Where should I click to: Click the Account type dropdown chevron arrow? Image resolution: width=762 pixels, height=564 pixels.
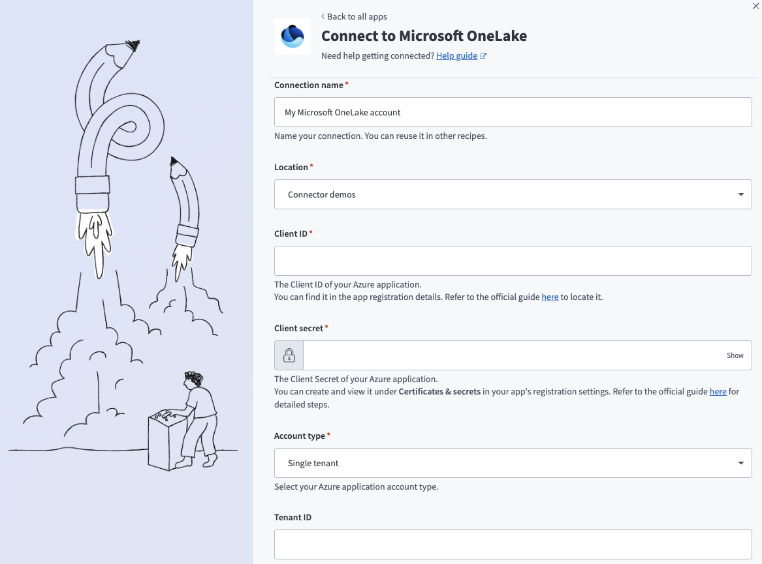[x=740, y=463]
